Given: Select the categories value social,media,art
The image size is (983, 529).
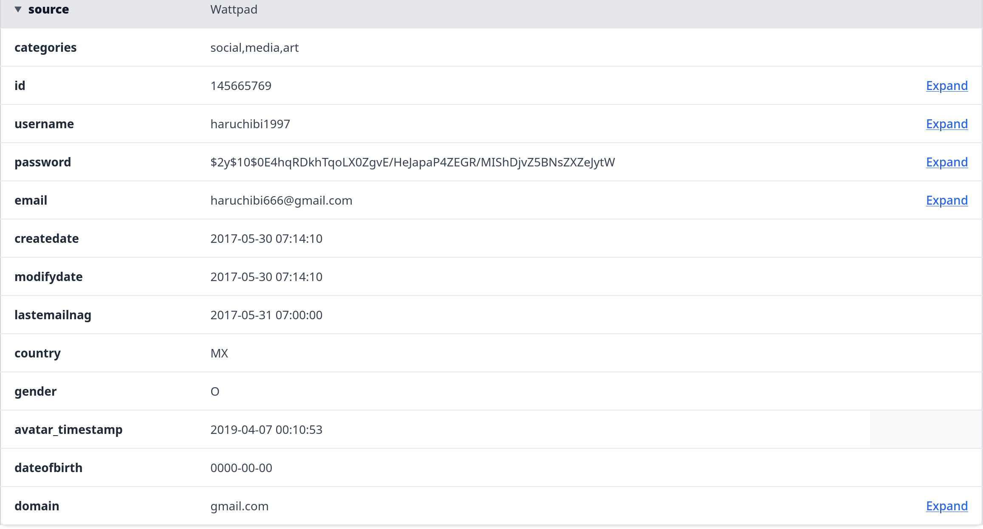Looking at the screenshot, I should (254, 48).
